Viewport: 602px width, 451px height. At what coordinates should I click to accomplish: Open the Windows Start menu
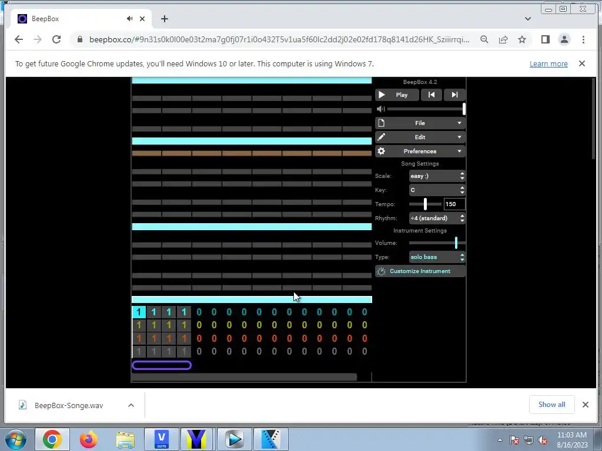(x=15, y=439)
